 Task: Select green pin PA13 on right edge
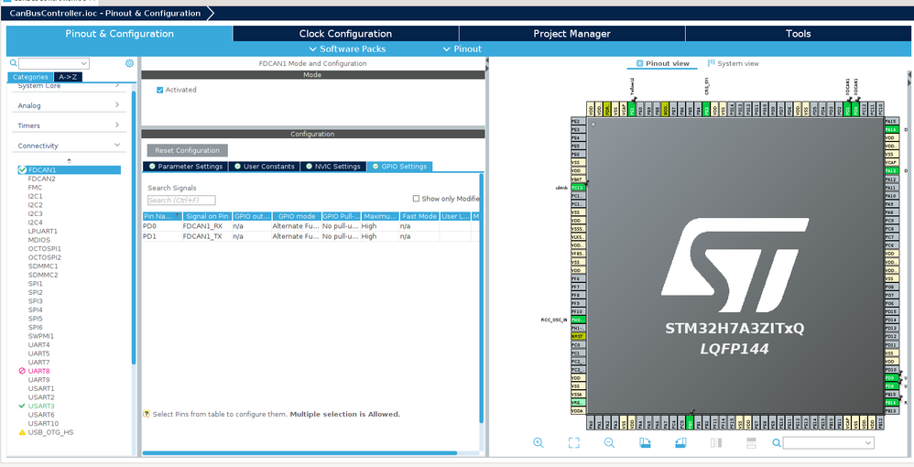pos(891,171)
